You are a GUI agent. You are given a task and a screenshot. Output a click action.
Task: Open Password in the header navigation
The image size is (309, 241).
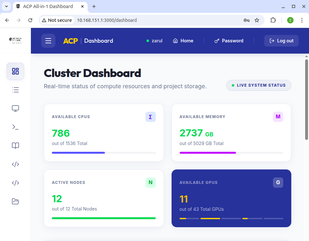[x=229, y=41]
